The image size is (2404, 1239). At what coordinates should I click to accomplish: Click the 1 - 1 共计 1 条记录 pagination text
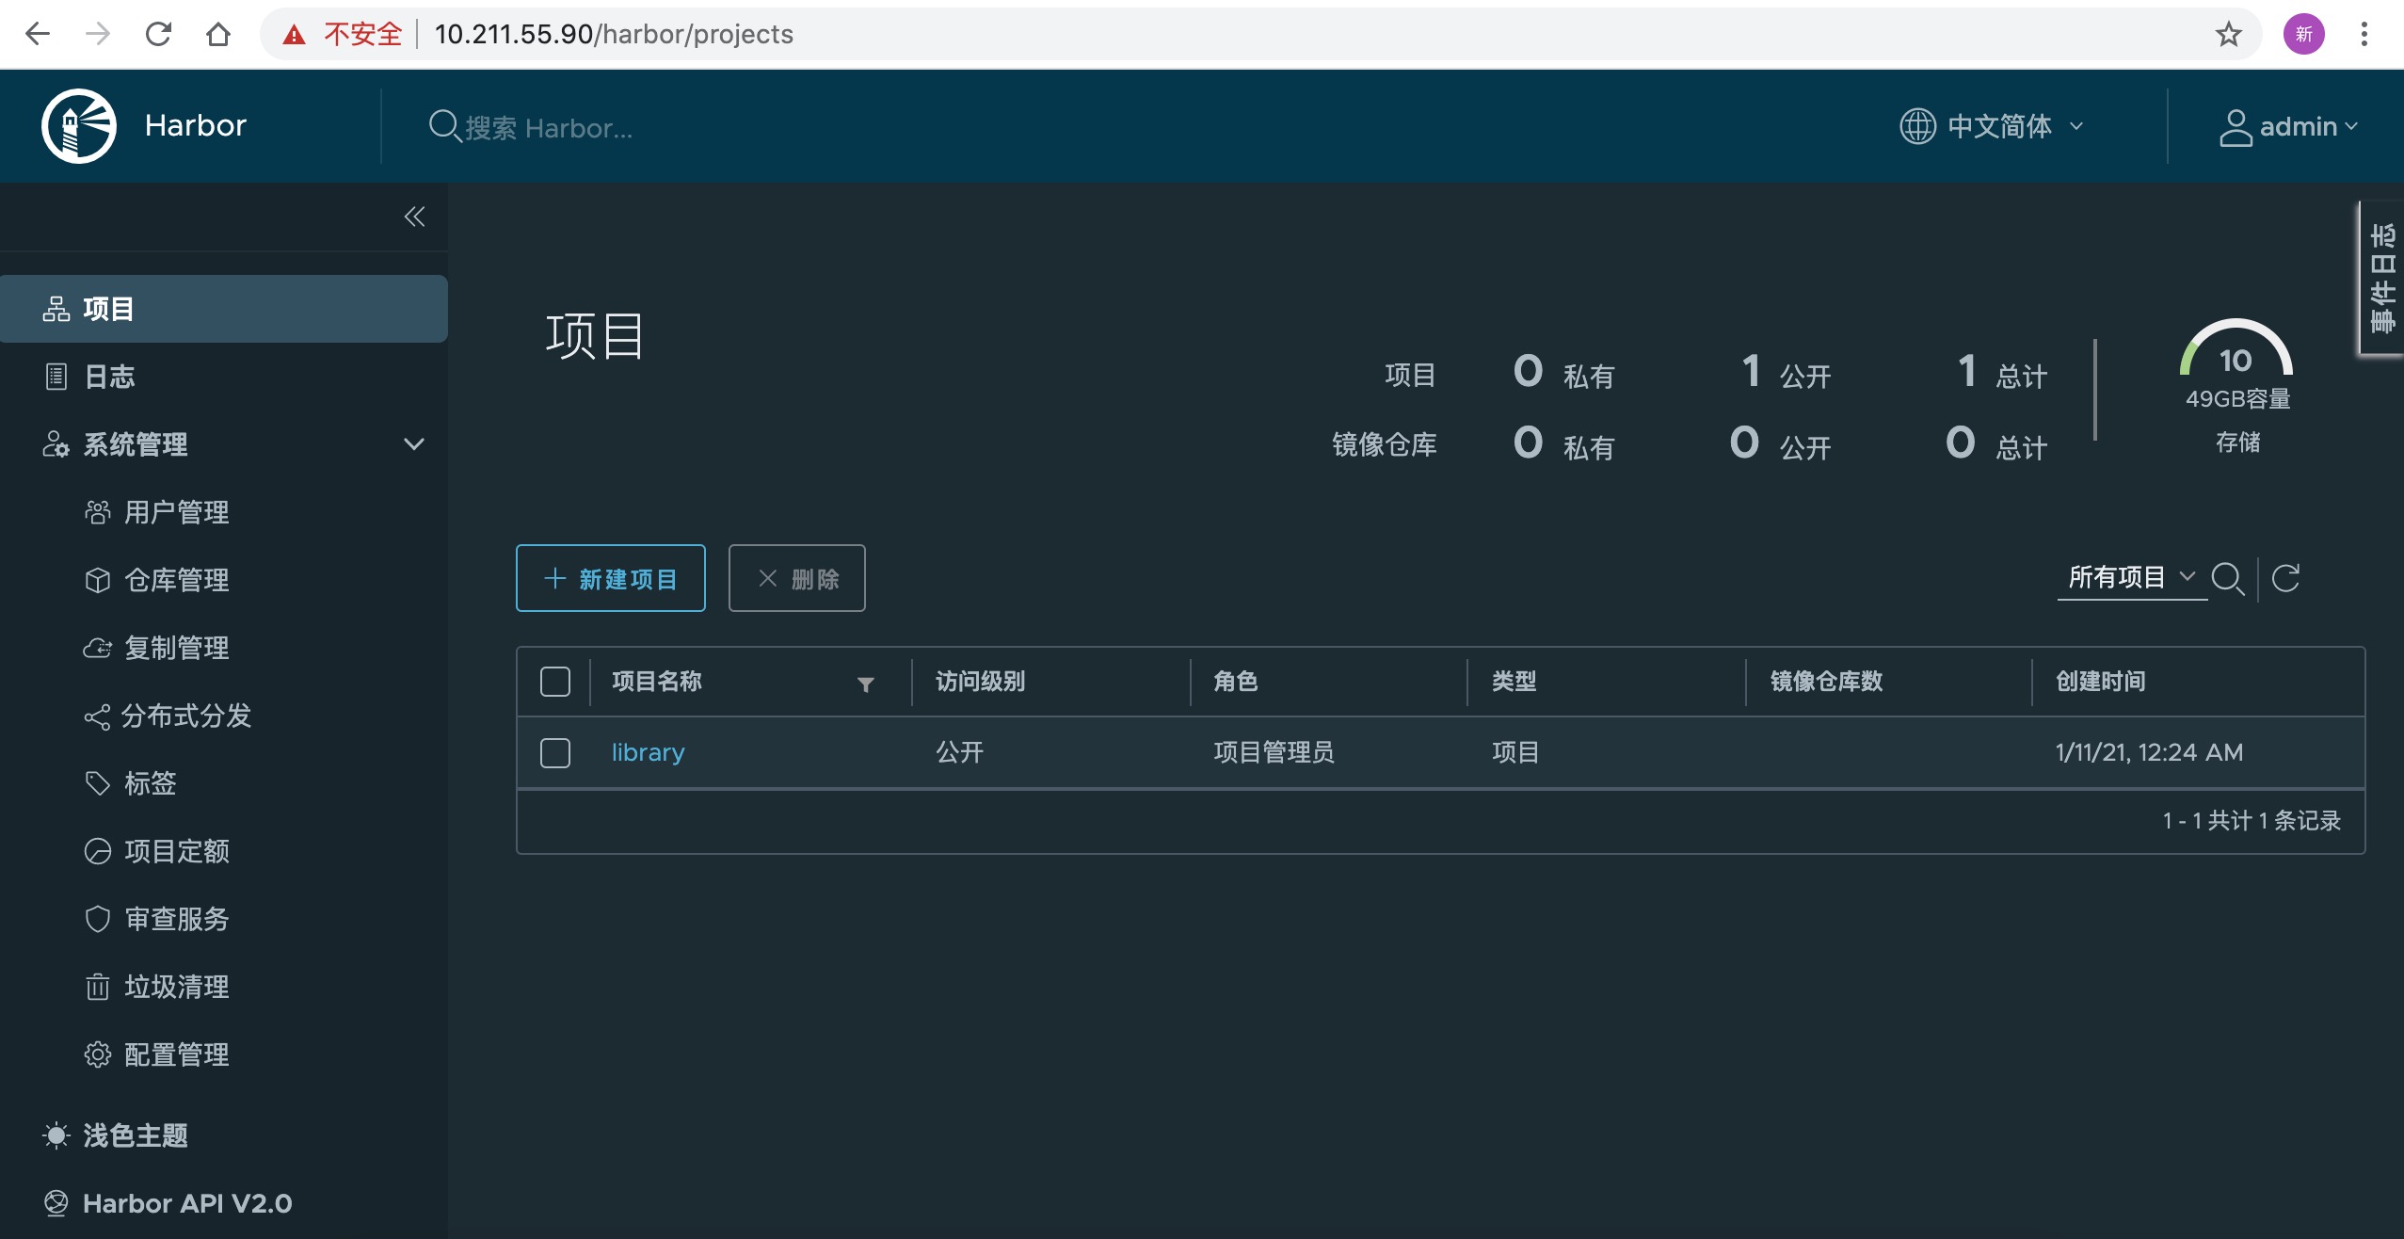click(x=2252, y=821)
